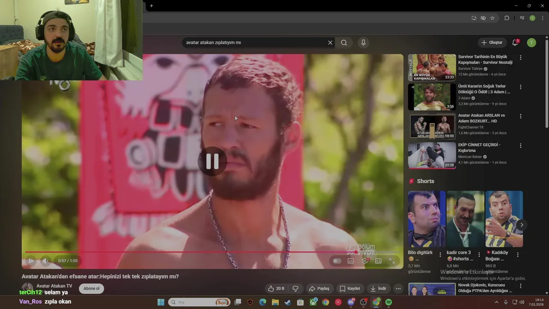Viewport: 549px width, 309px height.
Task: Open a new browser tab
Action: (x=151, y=6)
